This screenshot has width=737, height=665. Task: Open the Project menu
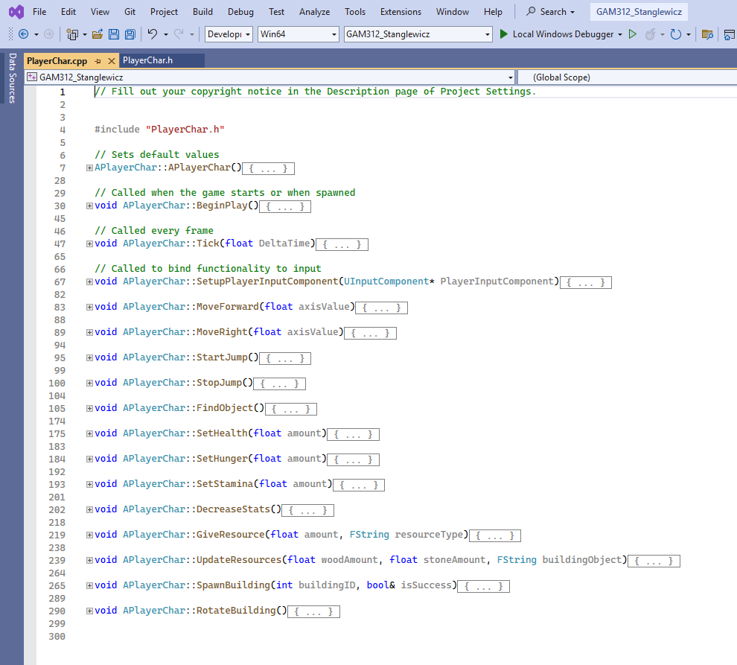[164, 12]
